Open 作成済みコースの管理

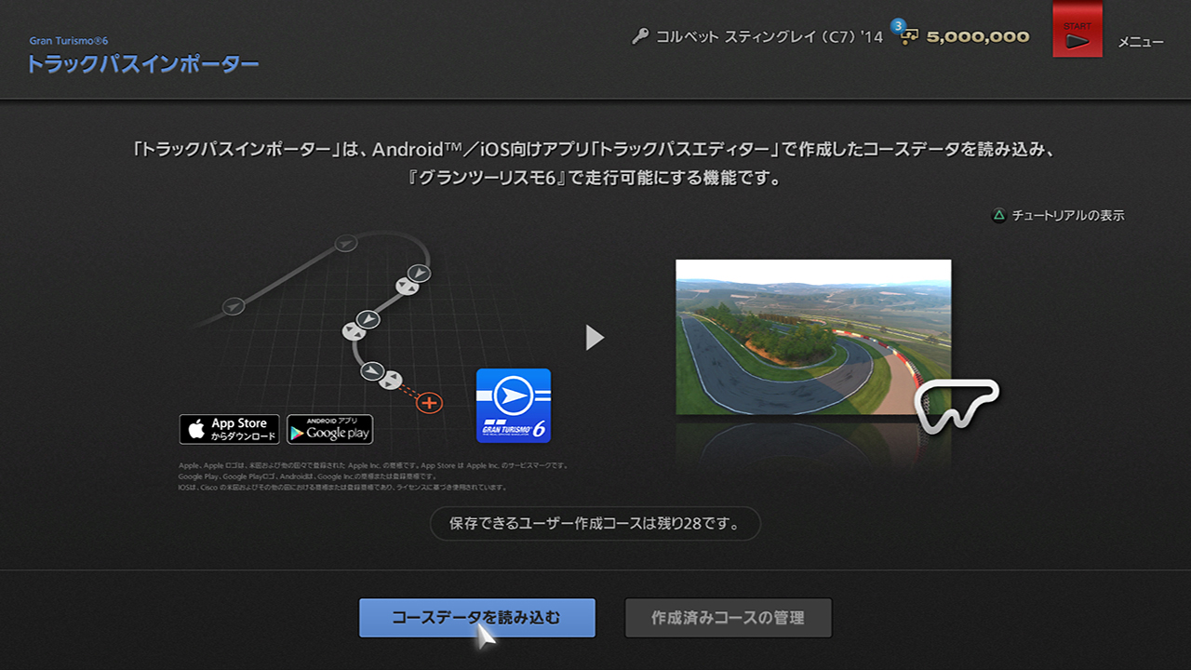(728, 618)
